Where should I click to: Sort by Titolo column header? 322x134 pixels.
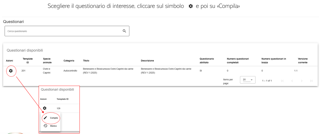point(86,61)
